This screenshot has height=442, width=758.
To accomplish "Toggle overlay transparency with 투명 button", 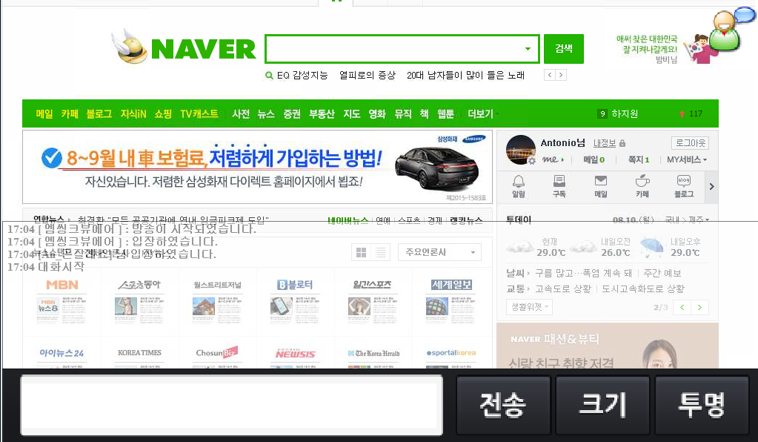I will [x=702, y=405].
